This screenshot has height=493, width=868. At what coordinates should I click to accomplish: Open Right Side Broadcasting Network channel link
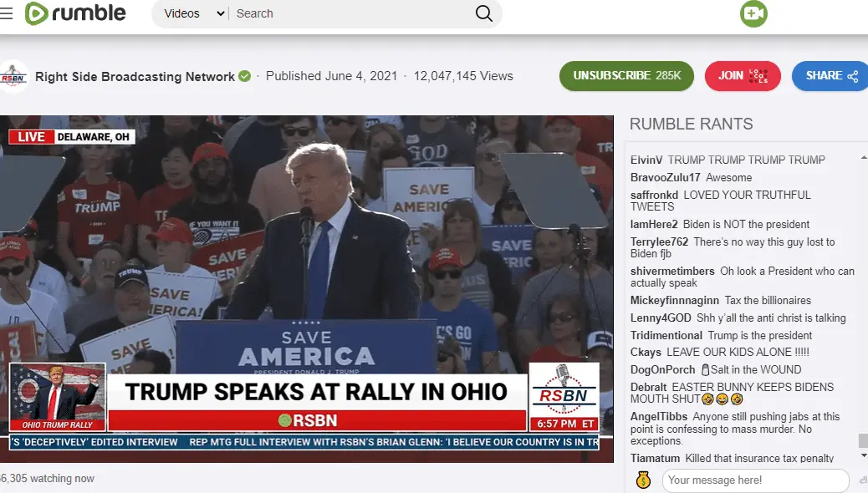135,76
